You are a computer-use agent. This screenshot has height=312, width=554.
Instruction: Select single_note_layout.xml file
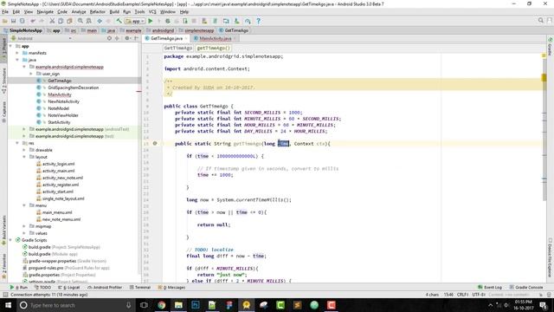coord(63,198)
